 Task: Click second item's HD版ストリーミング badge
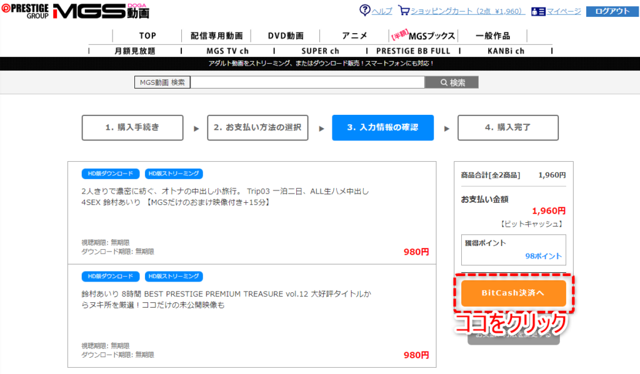click(174, 277)
